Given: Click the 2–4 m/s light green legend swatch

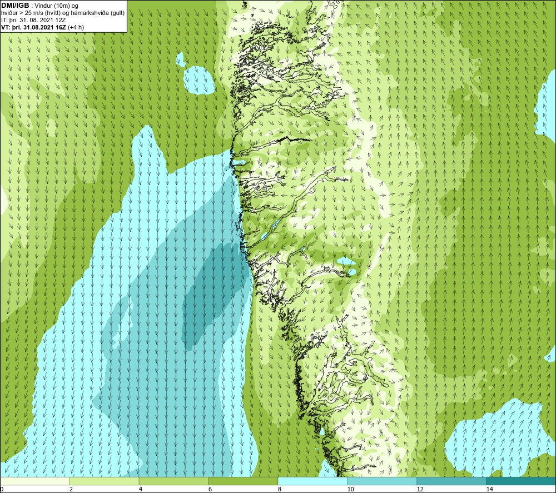Looking at the screenshot, I should 105,481.
